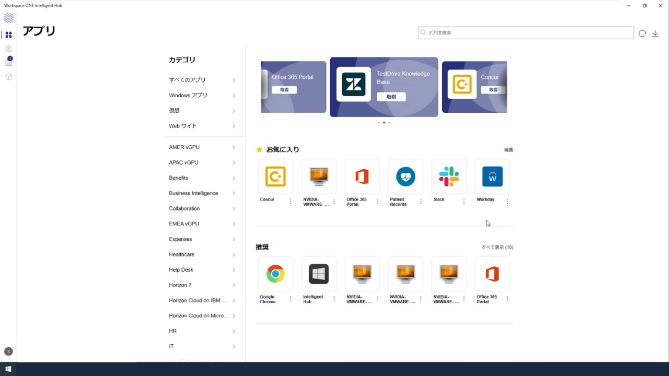The width and height of the screenshot is (669, 376).
Task: Open more options for Intelligent Hub
Action: [x=334, y=299]
